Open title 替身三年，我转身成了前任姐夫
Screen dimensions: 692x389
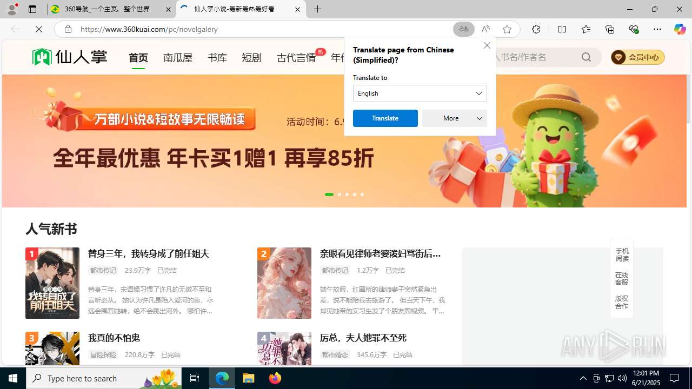tap(149, 253)
